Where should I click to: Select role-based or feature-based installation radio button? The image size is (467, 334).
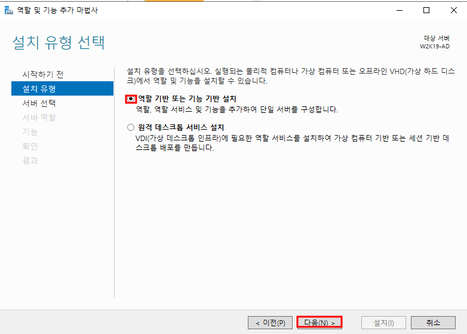pos(131,99)
